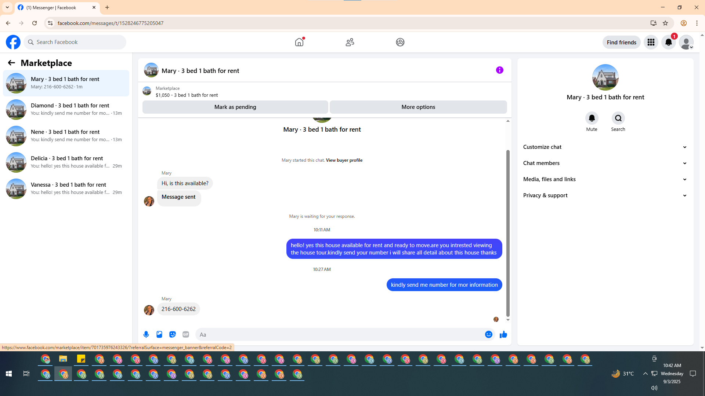Open the notification center tray icon
This screenshot has height=396, width=705.
693,374
